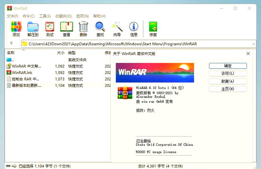This screenshot has height=169, width=261.
Task: Click the WinRAR 中文帮... help file icon
Action: (9, 66)
